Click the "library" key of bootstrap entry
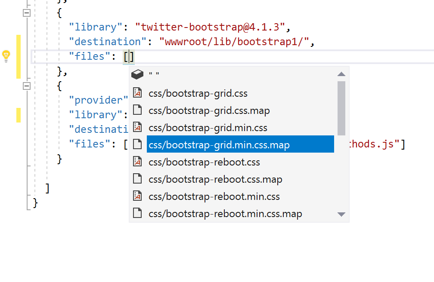Screen dimensions: 434x282 click(96, 27)
